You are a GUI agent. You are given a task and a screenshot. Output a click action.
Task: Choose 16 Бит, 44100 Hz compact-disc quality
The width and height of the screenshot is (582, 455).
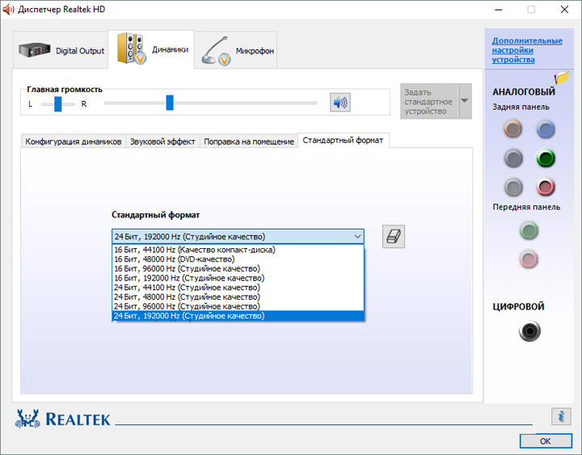click(238, 250)
